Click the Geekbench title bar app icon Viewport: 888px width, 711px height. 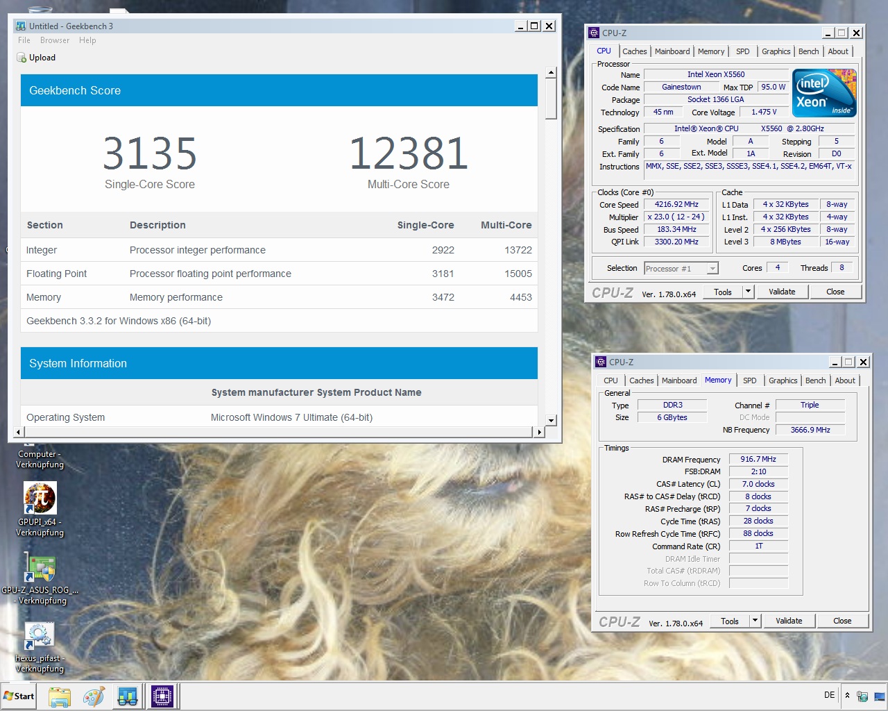coord(21,26)
